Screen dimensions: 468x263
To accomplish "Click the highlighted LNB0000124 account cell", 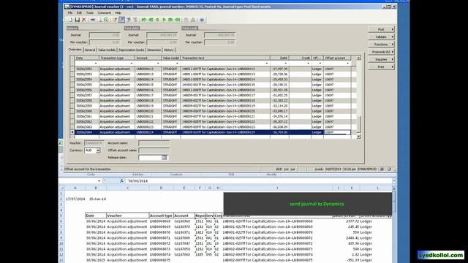I will (x=148, y=132).
